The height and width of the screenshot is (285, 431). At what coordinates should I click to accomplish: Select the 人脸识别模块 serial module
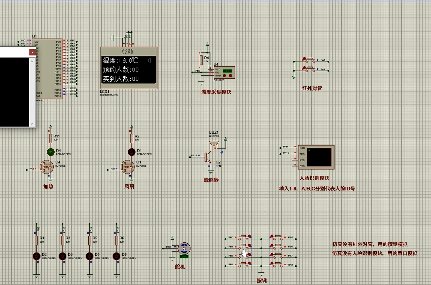(317, 157)
